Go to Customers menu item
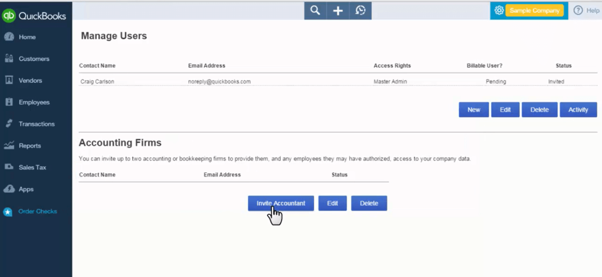This screenshot has height=277, width=602. tap(34, 59)
